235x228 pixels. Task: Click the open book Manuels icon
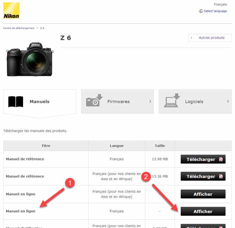16,102
